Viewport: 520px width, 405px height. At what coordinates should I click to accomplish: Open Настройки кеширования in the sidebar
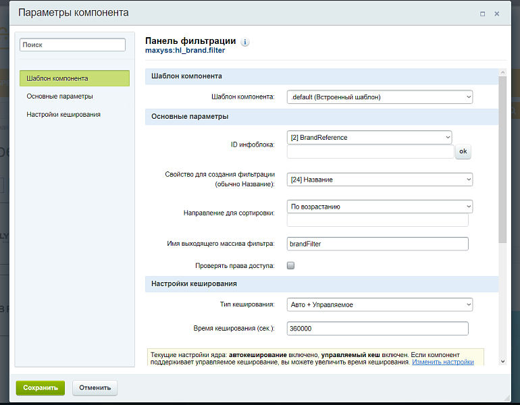pos(63,115)
